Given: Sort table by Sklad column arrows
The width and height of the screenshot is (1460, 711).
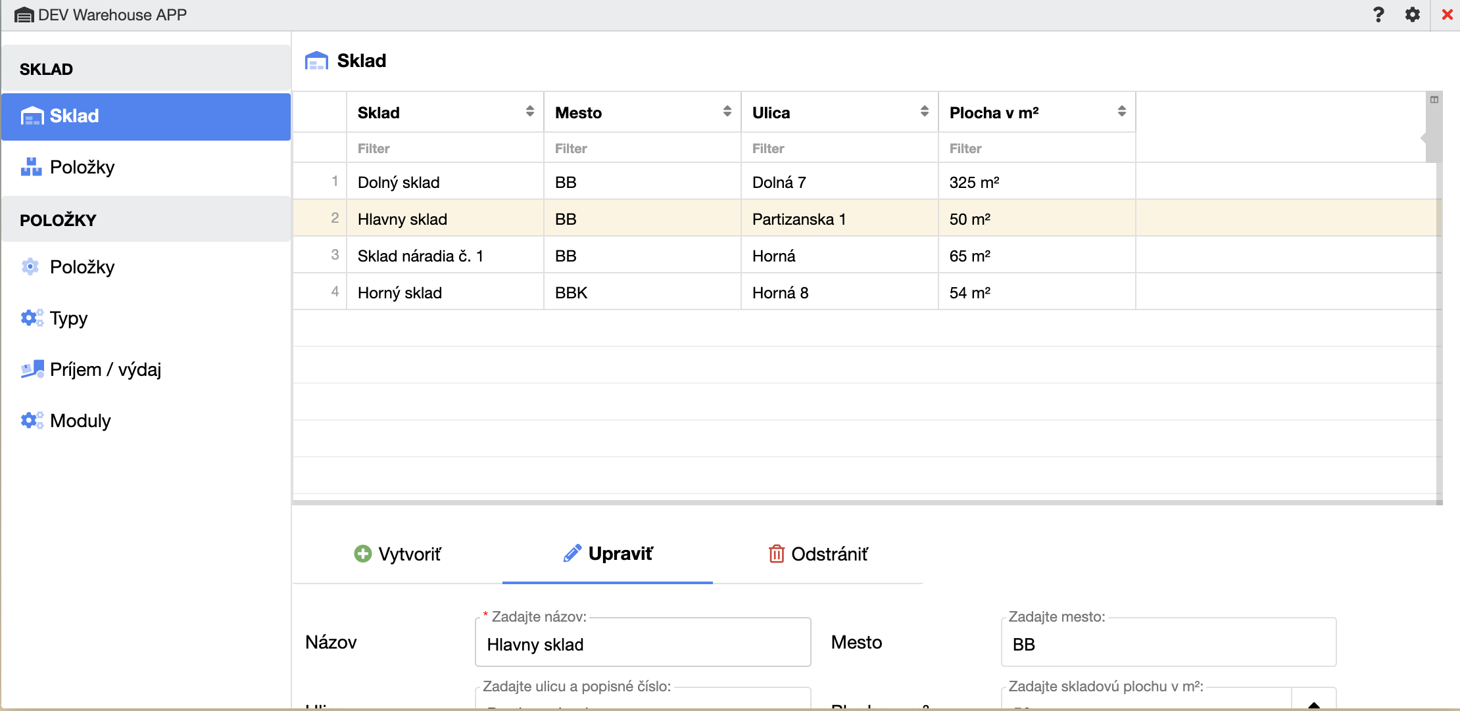Looking at the screenshot, I should click(x=529, y=112).
